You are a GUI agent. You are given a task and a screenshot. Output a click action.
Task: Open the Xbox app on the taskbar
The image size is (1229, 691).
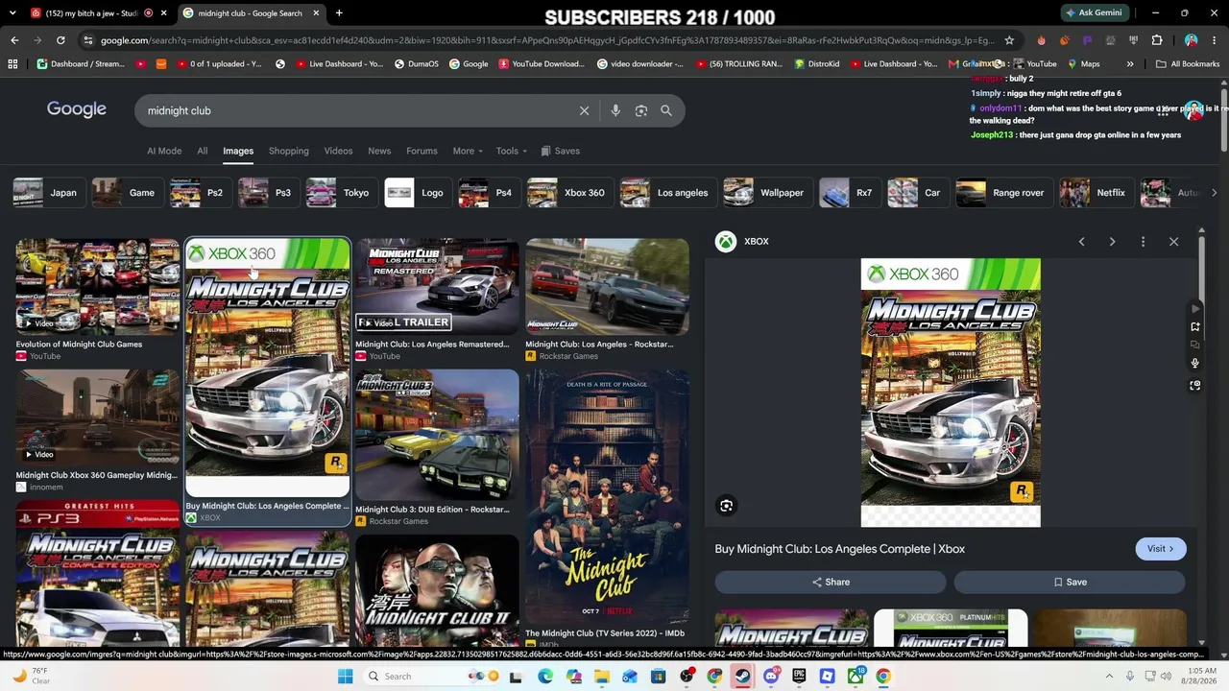(855, 677)
